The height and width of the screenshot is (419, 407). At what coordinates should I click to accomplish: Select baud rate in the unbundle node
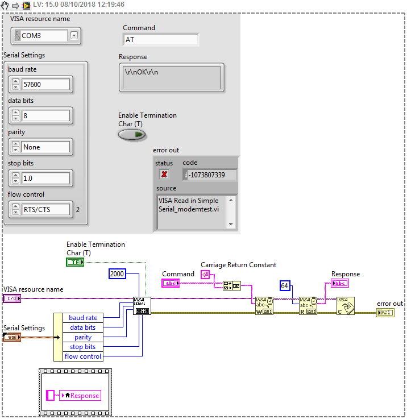click(x=83, y=318)
